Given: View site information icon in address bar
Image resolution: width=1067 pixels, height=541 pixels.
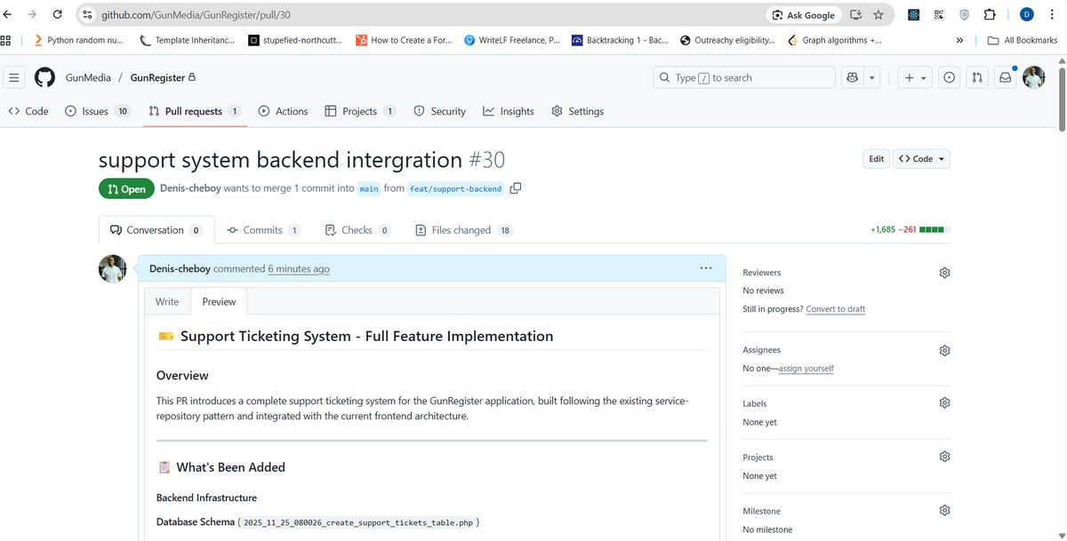Looking at the screenshot, I should click(87, 15).
